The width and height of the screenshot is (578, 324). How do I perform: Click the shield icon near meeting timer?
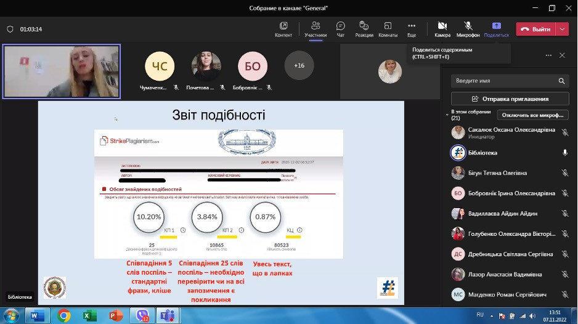tap(10, 29)
